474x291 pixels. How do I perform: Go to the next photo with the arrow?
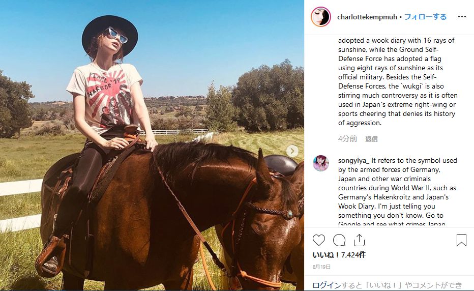pyautogui.click(x=292, y=151)
